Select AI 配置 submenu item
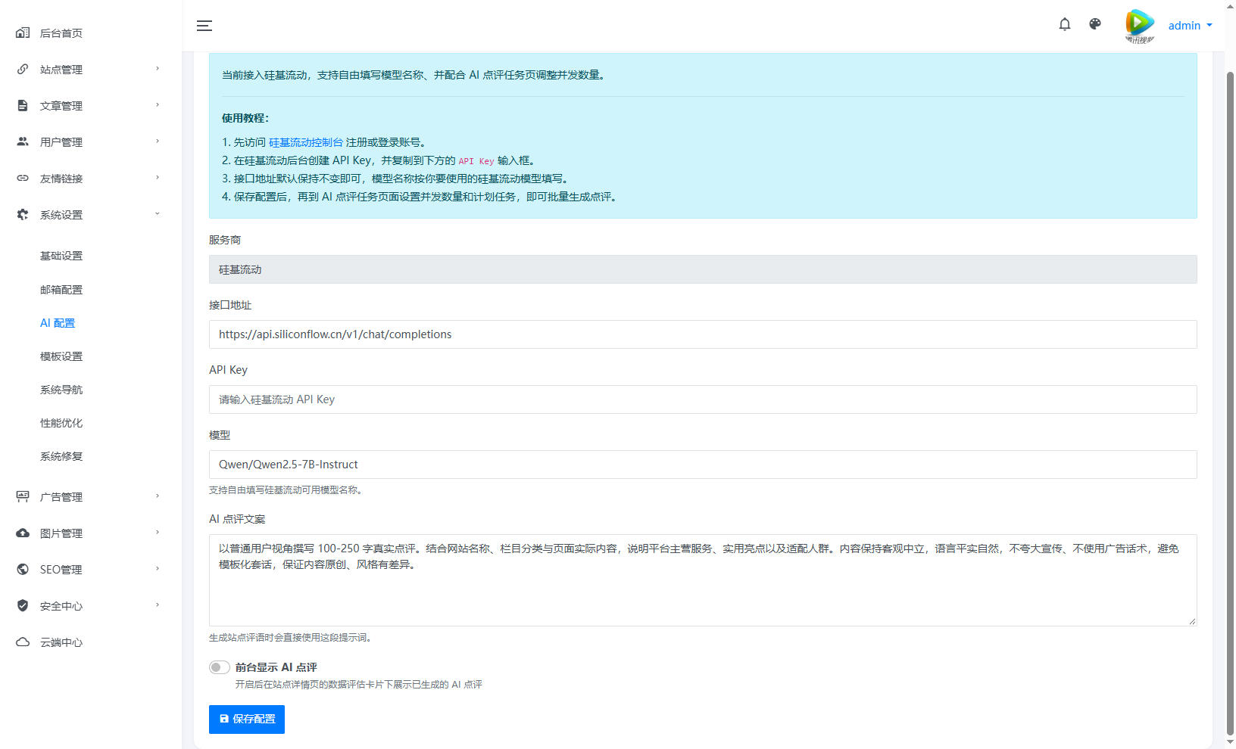Screen dimensions: 1236x749 coord(58,323)
